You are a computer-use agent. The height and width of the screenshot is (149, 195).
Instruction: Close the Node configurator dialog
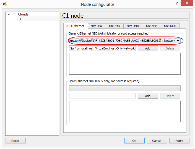coord(187,3)
